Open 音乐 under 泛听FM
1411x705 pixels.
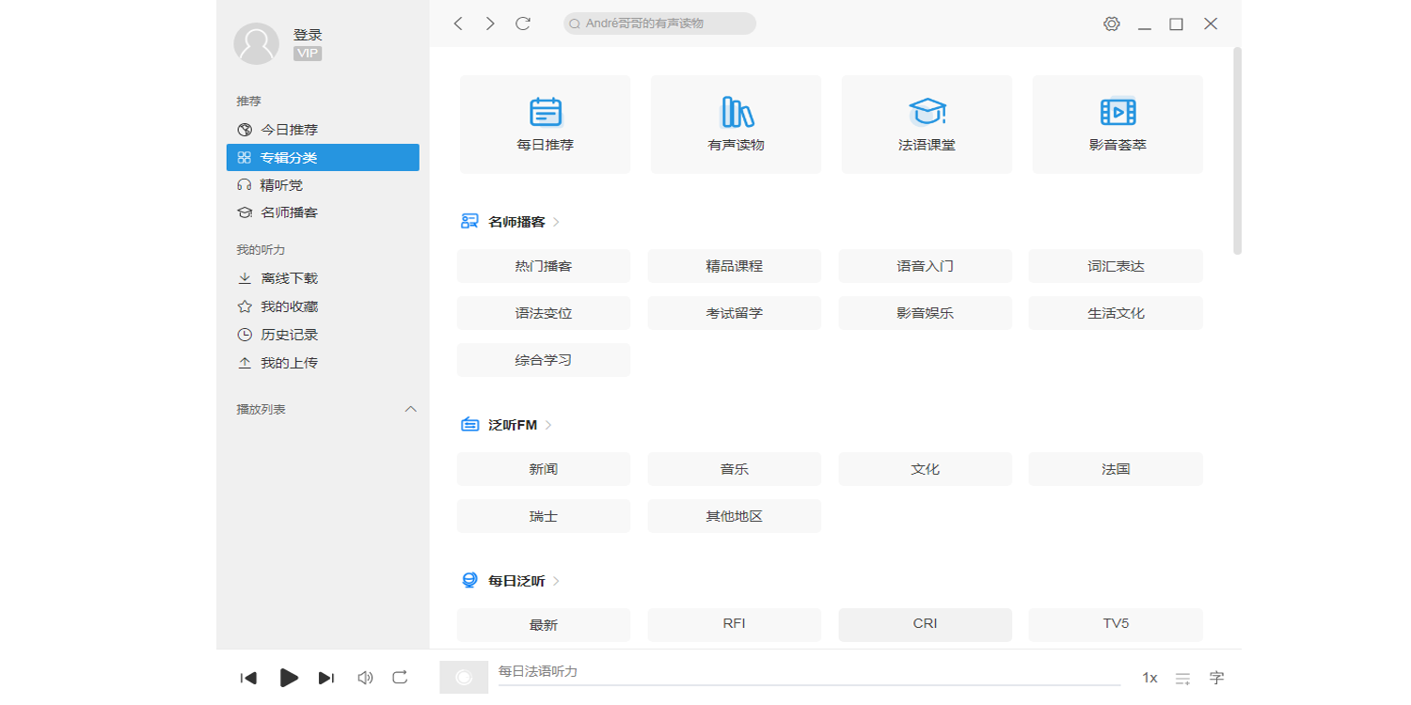tap(735, 469)
